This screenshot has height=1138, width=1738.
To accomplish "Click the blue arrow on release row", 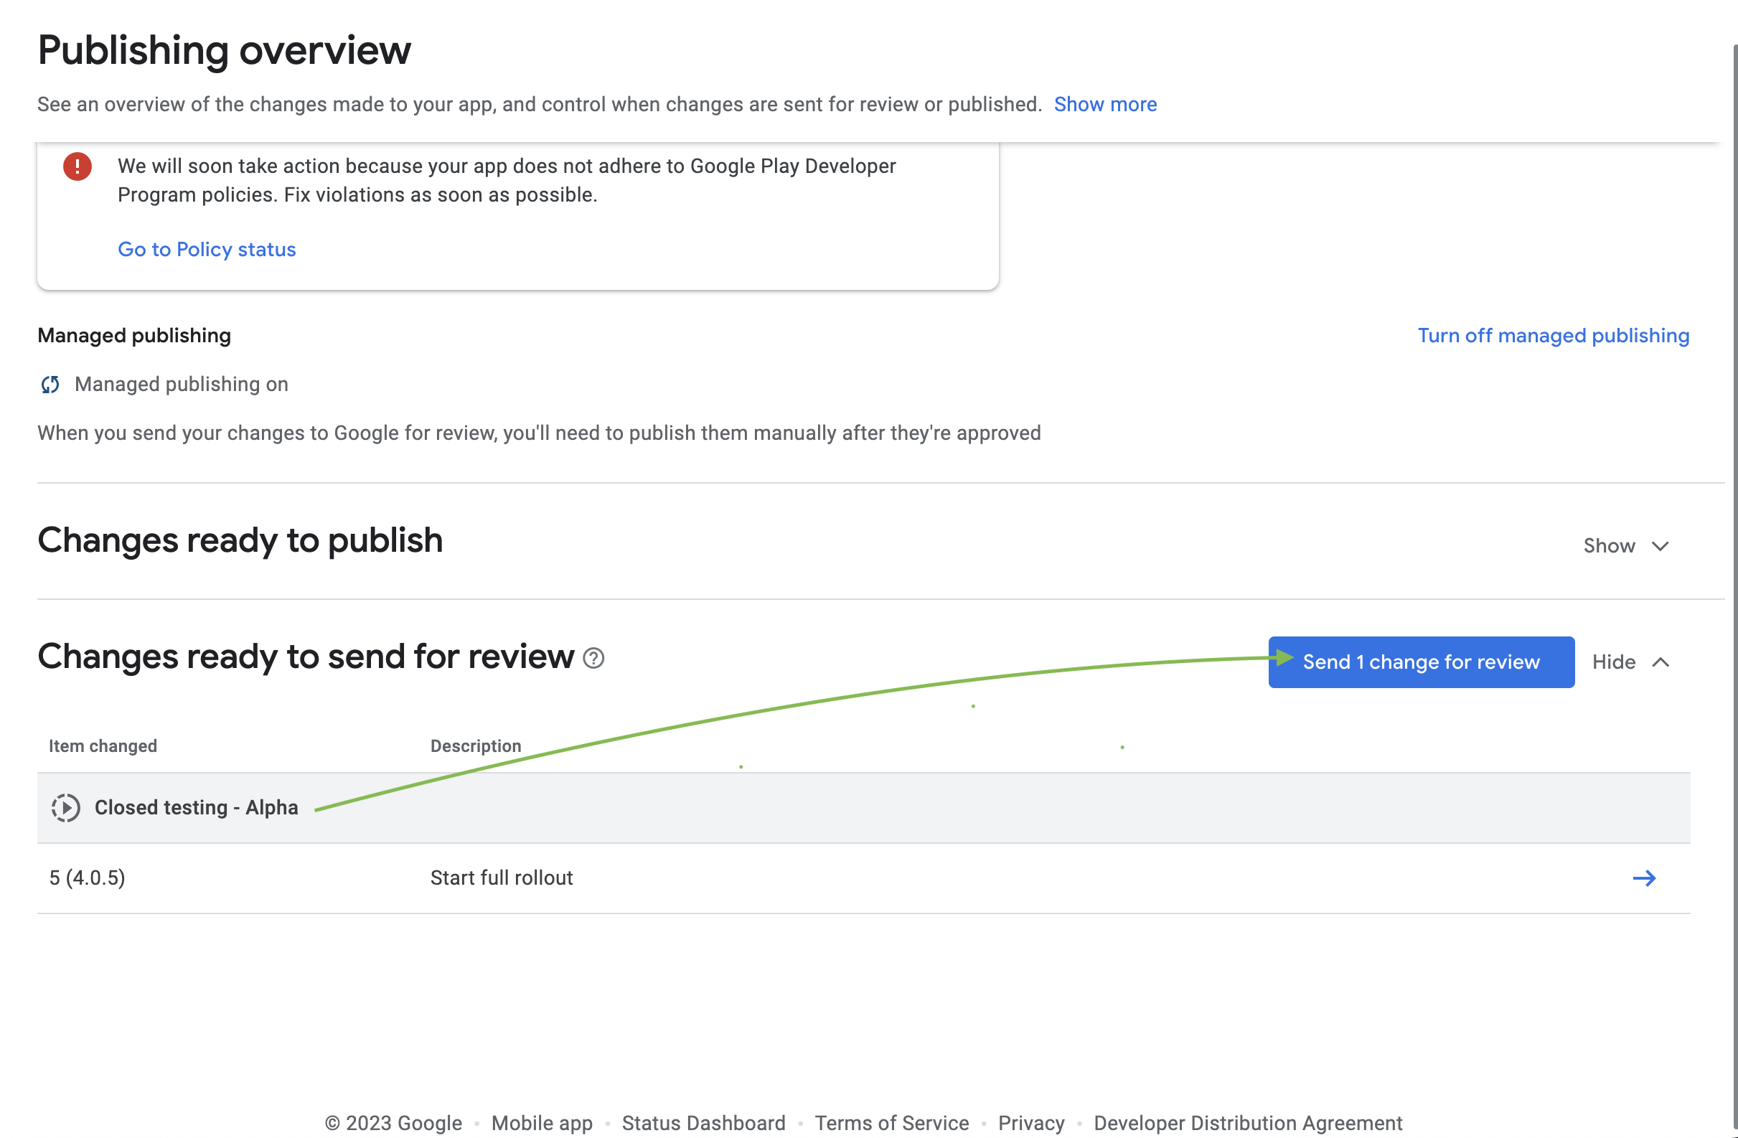I will click(1644, 878).
